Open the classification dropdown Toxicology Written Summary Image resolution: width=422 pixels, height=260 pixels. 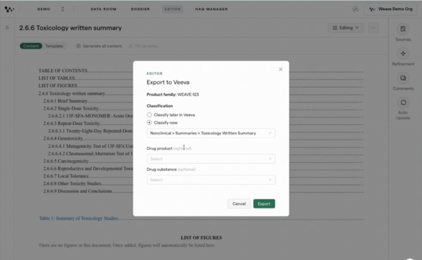click(x=211, y=133)
